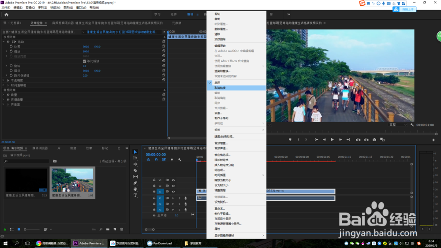Open timeline wrench display settings
Screen dimensions: 441x248
180,159
